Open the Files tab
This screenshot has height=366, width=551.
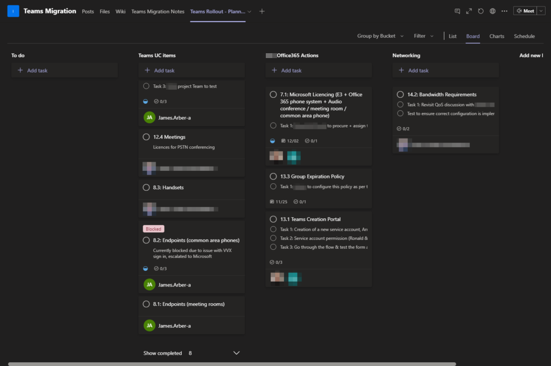[105, 12]
